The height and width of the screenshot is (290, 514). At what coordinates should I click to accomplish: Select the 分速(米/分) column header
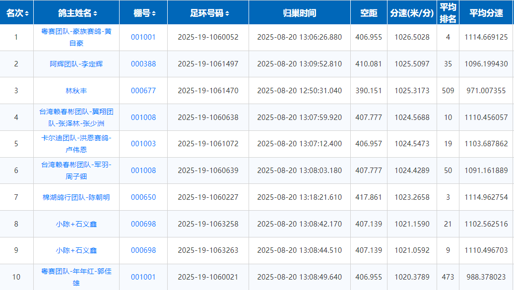pyautogui.click(x=412, y=13)
